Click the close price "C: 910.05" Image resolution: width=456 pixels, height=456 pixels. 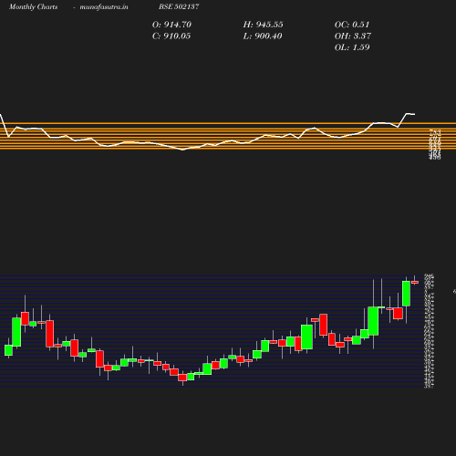[x=171, y=36]
